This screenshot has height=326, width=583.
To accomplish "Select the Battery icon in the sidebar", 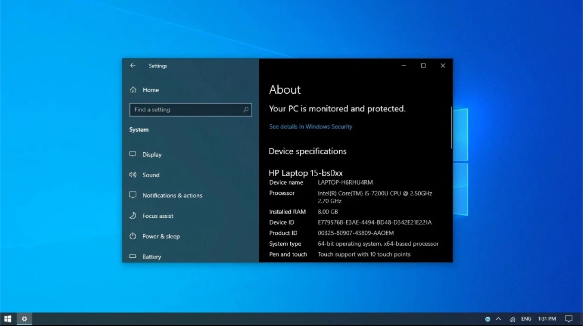I will [x=133, y=257].
